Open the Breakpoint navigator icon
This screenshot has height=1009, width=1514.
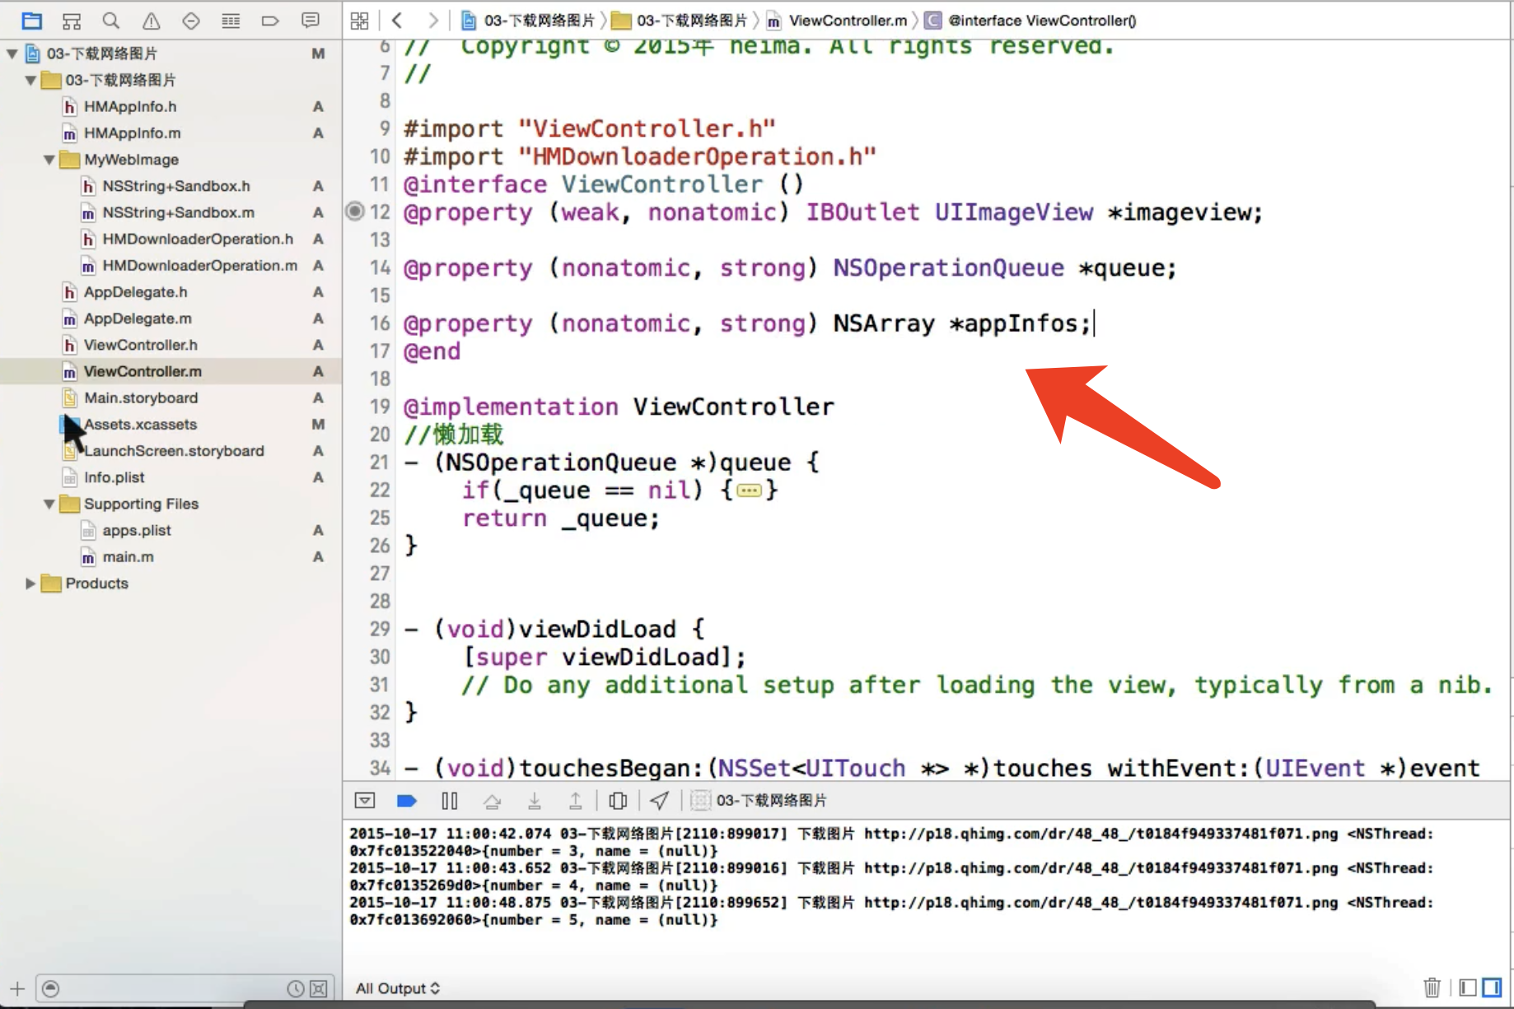point(270,21)
